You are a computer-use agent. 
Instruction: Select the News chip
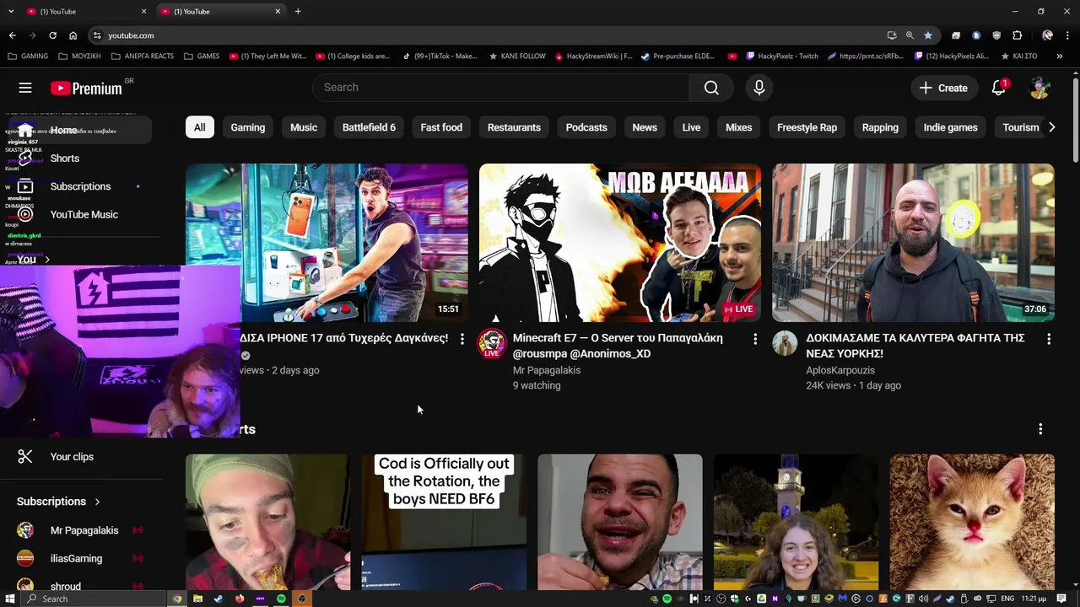tap(645, 127)
